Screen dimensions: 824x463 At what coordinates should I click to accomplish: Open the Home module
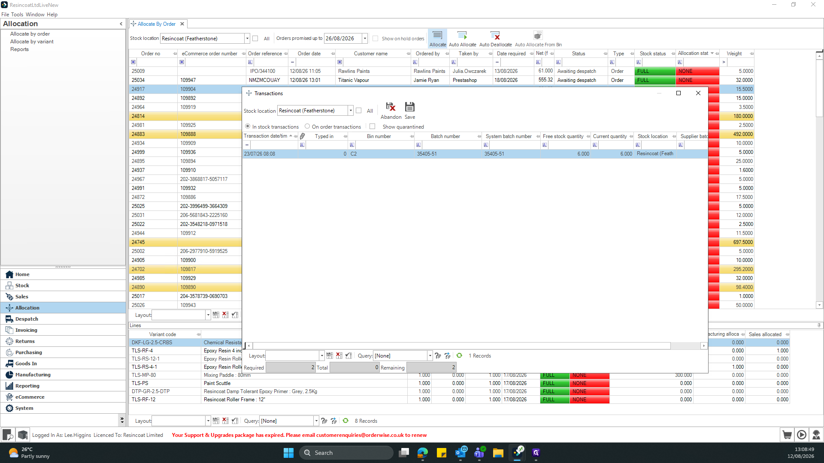point(63,274)
